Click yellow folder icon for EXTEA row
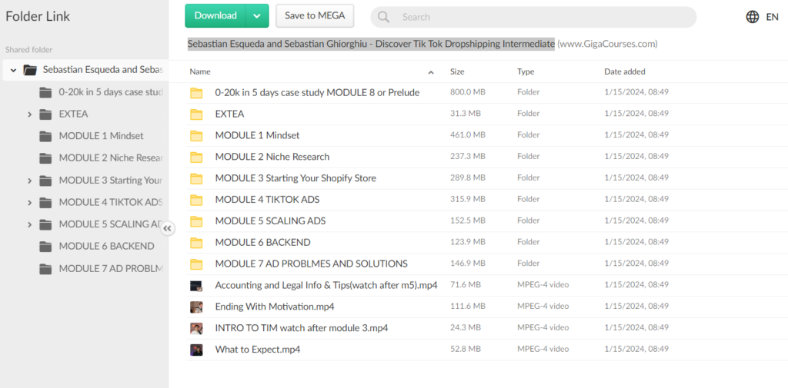 tap(196, 114)
